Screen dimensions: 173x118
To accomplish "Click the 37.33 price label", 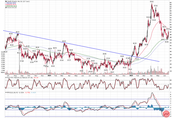I will pyautogui.click(x=108, y=58).
